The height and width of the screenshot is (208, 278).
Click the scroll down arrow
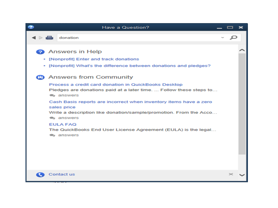(x=242, y=175)
